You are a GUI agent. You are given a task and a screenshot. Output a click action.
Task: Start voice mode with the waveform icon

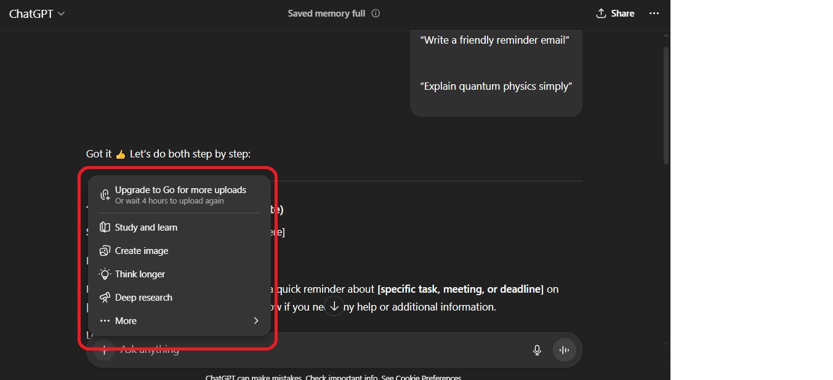click(564, 350)
